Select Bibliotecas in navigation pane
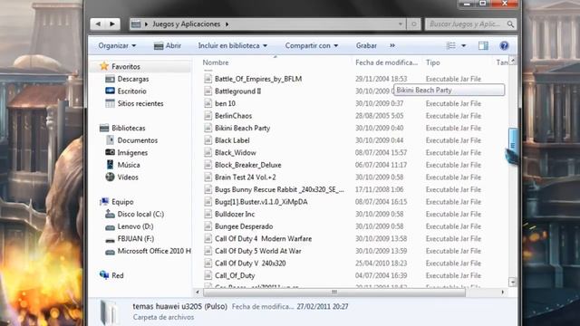580x326 pixels. point(129,128)
